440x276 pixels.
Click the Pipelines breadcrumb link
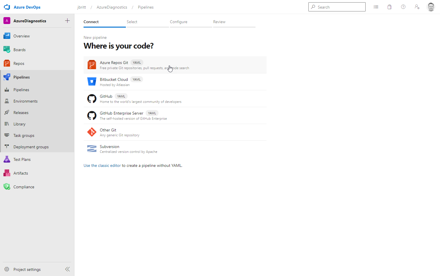(x=146, y=7)
